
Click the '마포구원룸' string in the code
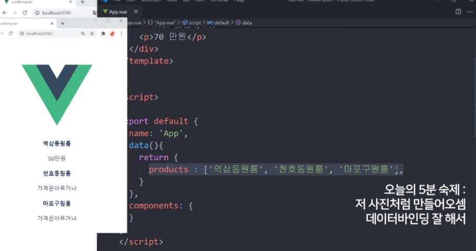pyautogui.click(x=366, y=170)
